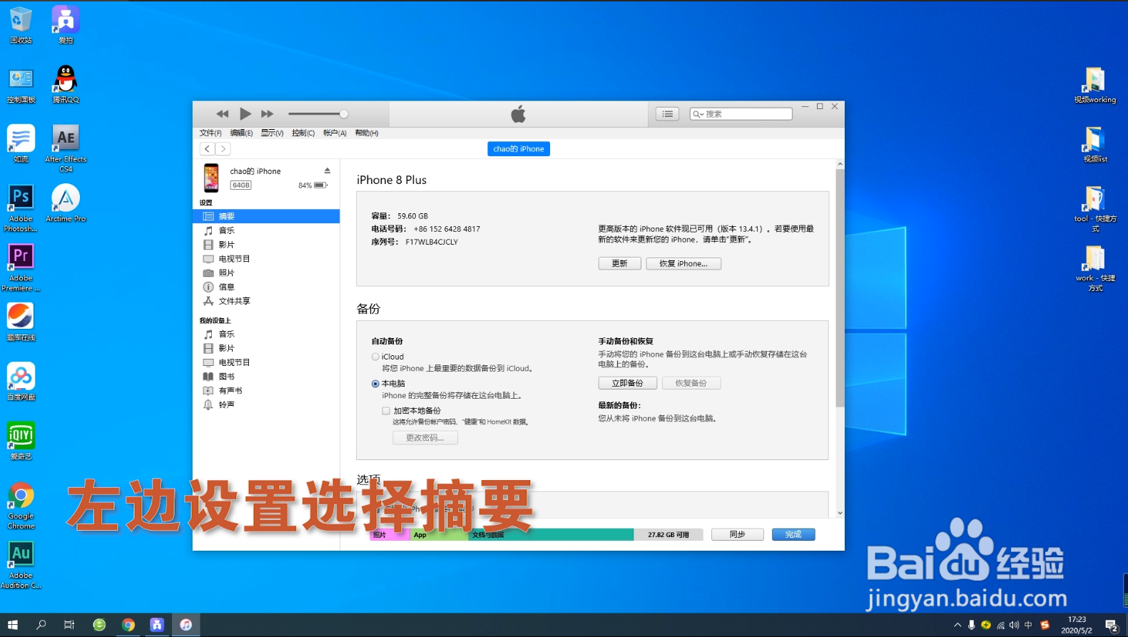Open the 控制(C) menu
The height and width of the screenshot is (637, 1128).
pyautogui.click(x=303, y=133)
